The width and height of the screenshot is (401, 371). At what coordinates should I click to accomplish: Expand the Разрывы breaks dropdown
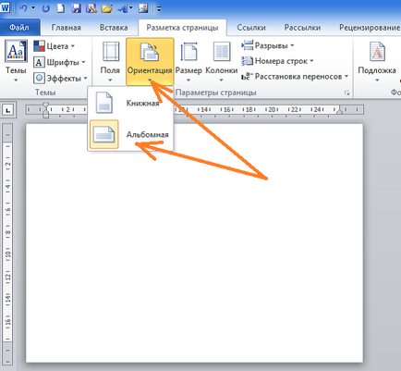tap(268, 45)
